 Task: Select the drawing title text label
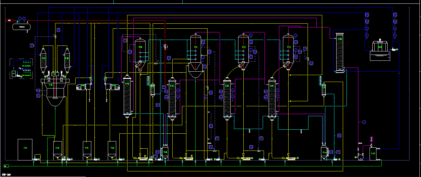[6, 175]
